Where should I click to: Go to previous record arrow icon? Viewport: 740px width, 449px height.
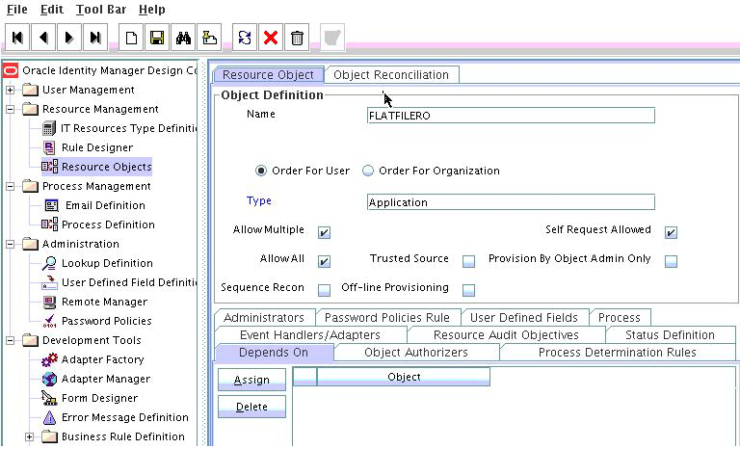[43, 38]
